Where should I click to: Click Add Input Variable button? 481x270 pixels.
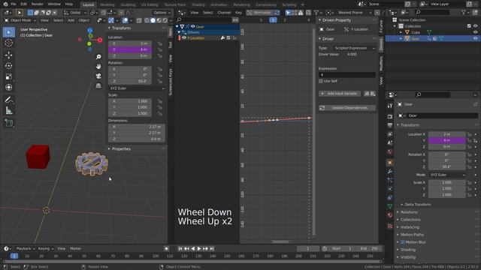339,93
